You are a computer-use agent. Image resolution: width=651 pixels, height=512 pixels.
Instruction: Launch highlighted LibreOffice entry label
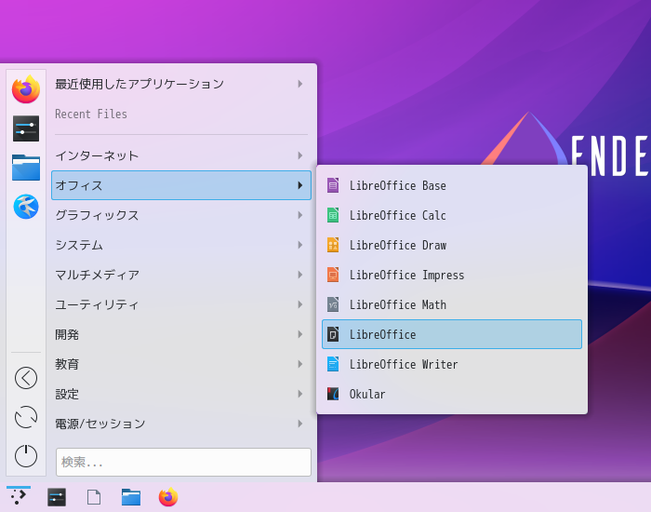tap(382, 334)
